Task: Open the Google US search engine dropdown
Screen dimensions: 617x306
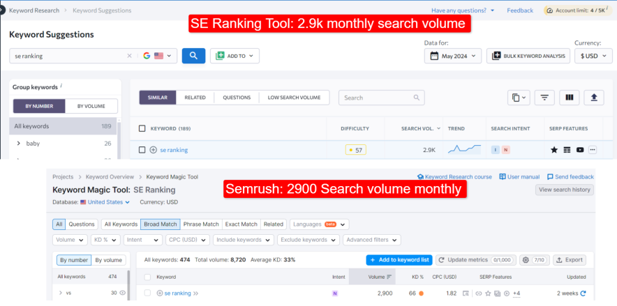Action: coord(157,56)
